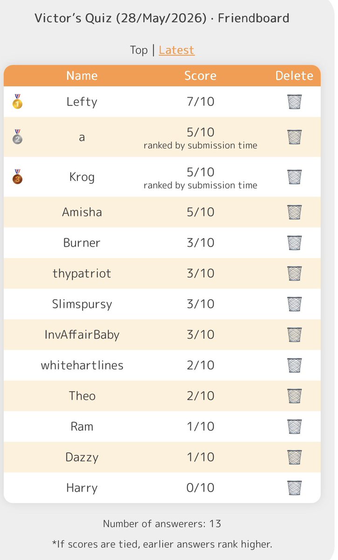Click the trash icon for Harry

click(x=295, y=488)
